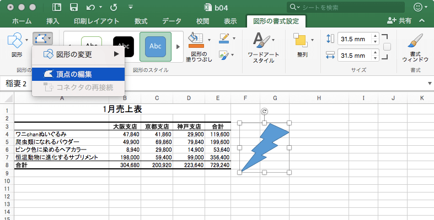Select column H header
The height and width of the screenshot is (220, 434).
[319, 98]
